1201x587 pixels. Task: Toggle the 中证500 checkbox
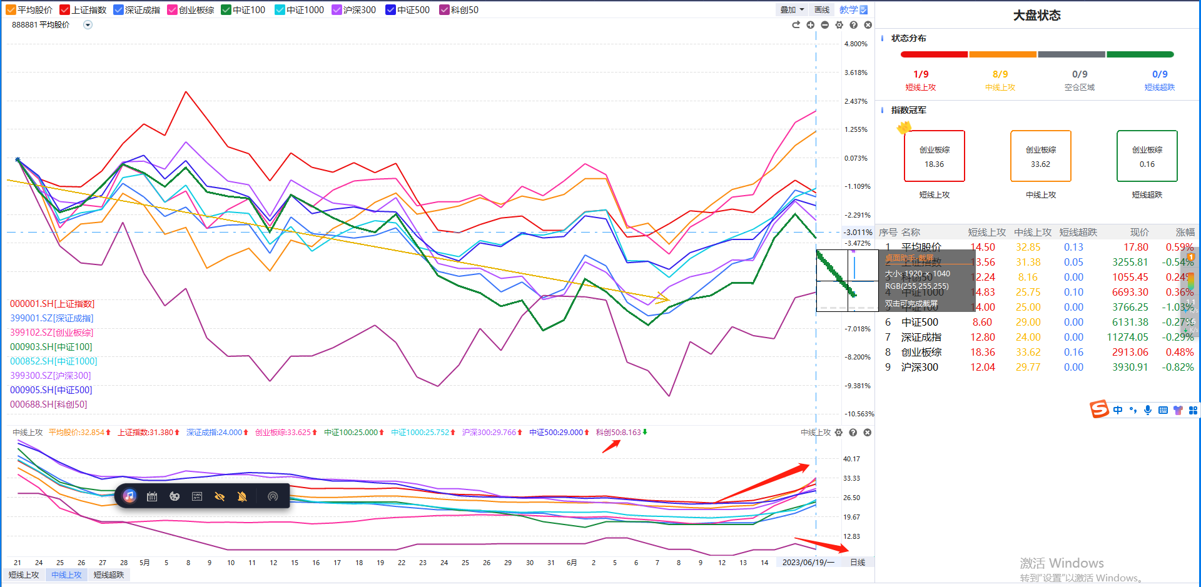tap(390, 10)
